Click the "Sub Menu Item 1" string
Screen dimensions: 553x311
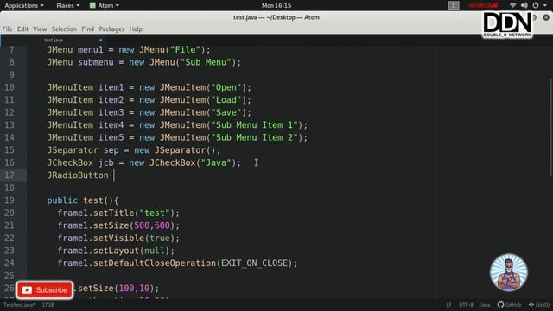pyautogui.click(x=254, y=125)
